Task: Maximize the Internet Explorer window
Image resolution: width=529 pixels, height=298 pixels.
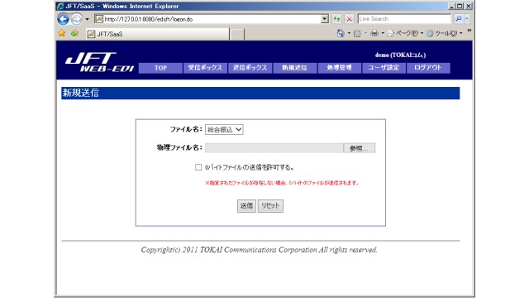Action: tap(460, 6)
